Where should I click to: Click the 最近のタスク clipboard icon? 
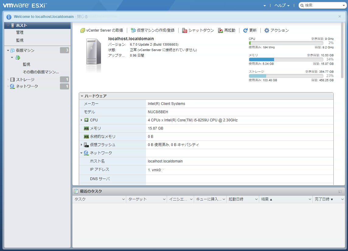[76, 191]
